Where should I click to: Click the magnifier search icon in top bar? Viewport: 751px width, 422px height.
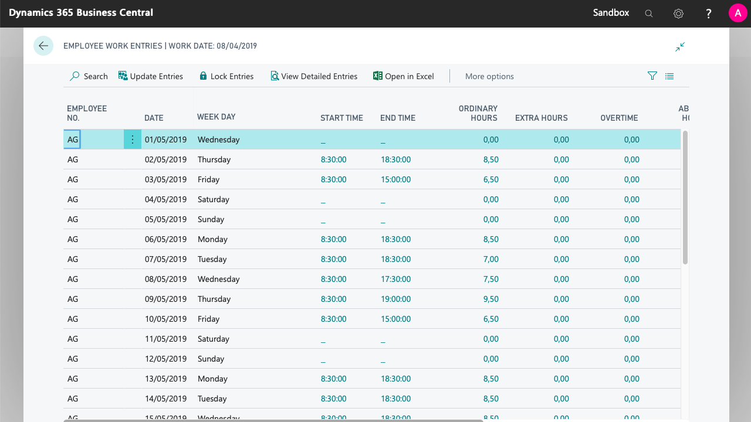(648, 13)
